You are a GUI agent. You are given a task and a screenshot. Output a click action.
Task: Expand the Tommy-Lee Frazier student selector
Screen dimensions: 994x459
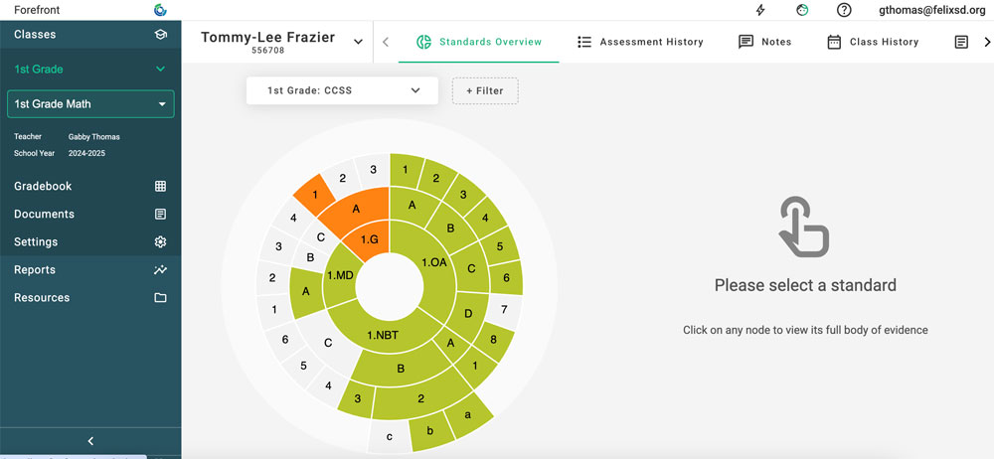358,42
